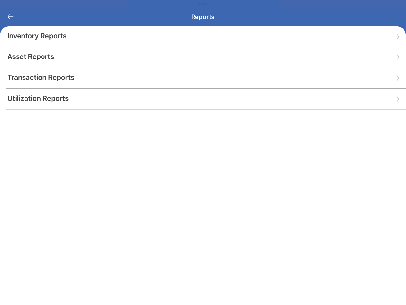Click the chevron beside Transaction Reports
The image size is (406, 305).
coord(398,78)
